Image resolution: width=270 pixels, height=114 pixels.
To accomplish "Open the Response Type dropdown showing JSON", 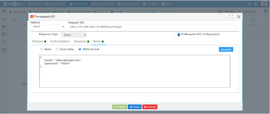I will pos(74,35).
